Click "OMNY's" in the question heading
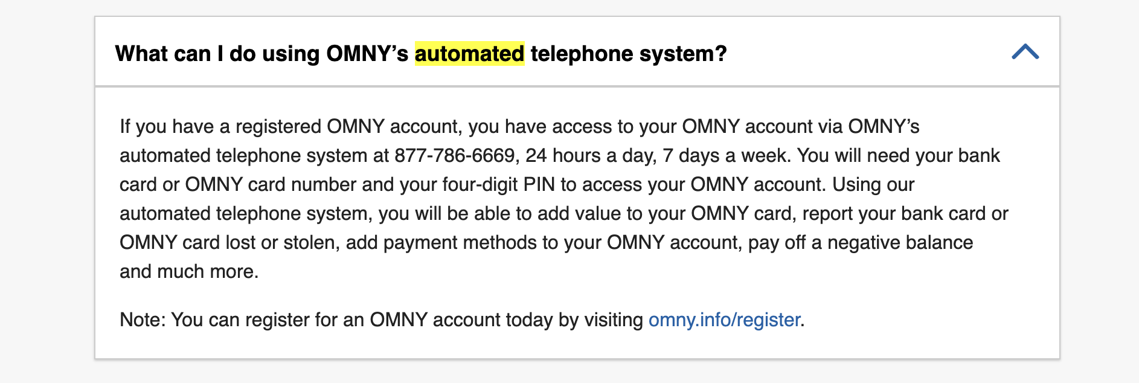The height and width of the screenshot is (383, 1139). (x=367, y=54)
